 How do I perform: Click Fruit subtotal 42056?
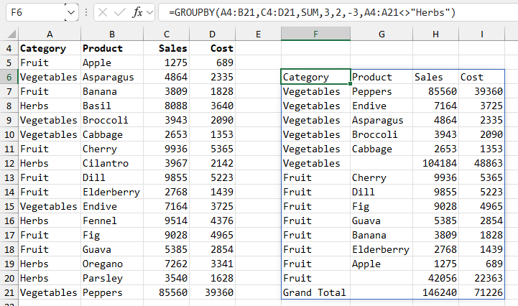point(436,278)
